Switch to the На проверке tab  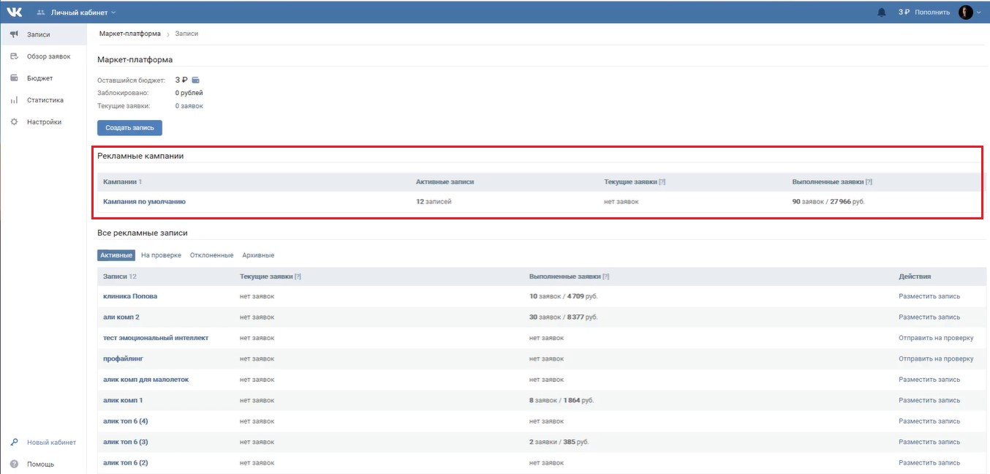point(161,255)
